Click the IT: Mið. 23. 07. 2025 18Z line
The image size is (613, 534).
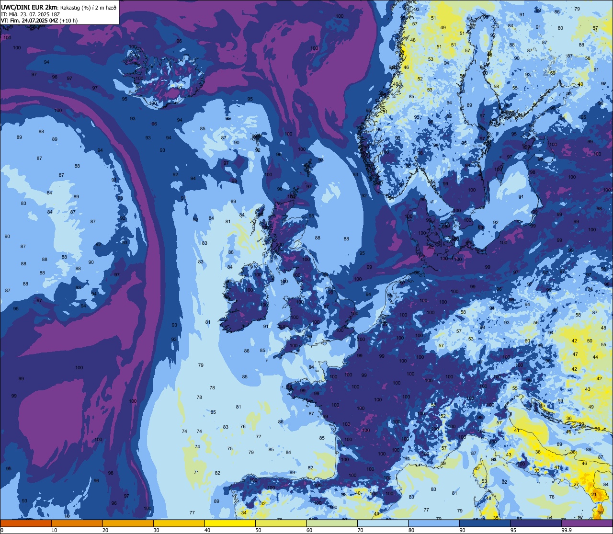click(30, 14)
